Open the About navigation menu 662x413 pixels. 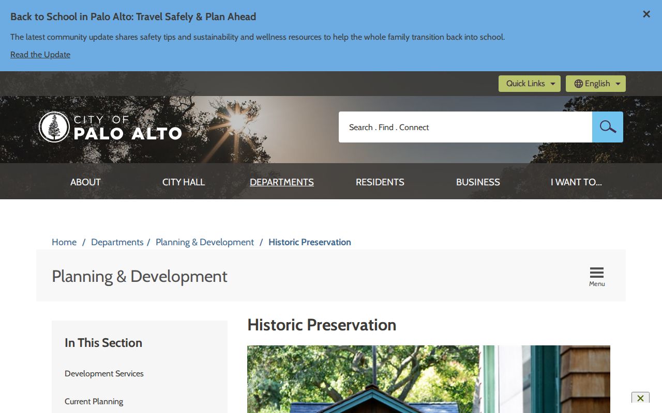(85, 182)
